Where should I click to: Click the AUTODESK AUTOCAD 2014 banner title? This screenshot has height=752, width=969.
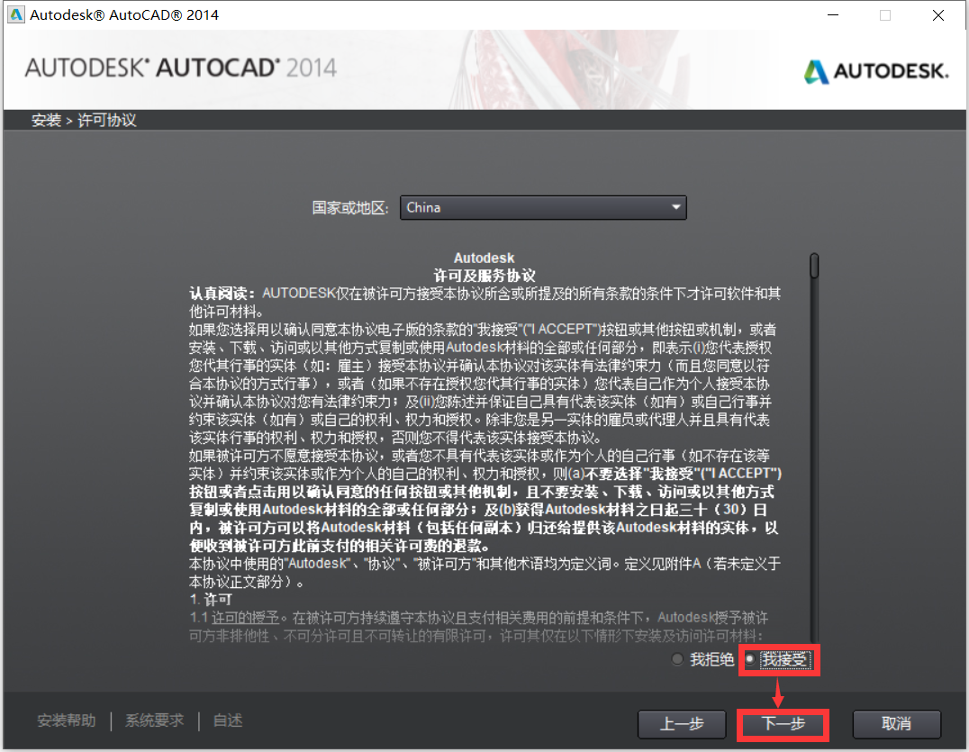tap(181, 68)
